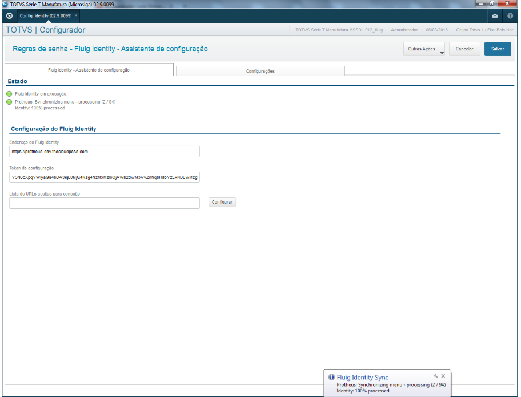Click the TOTVS | Configurador title
The width and height of the screenshot is (521, 397).
click(46, 30)
